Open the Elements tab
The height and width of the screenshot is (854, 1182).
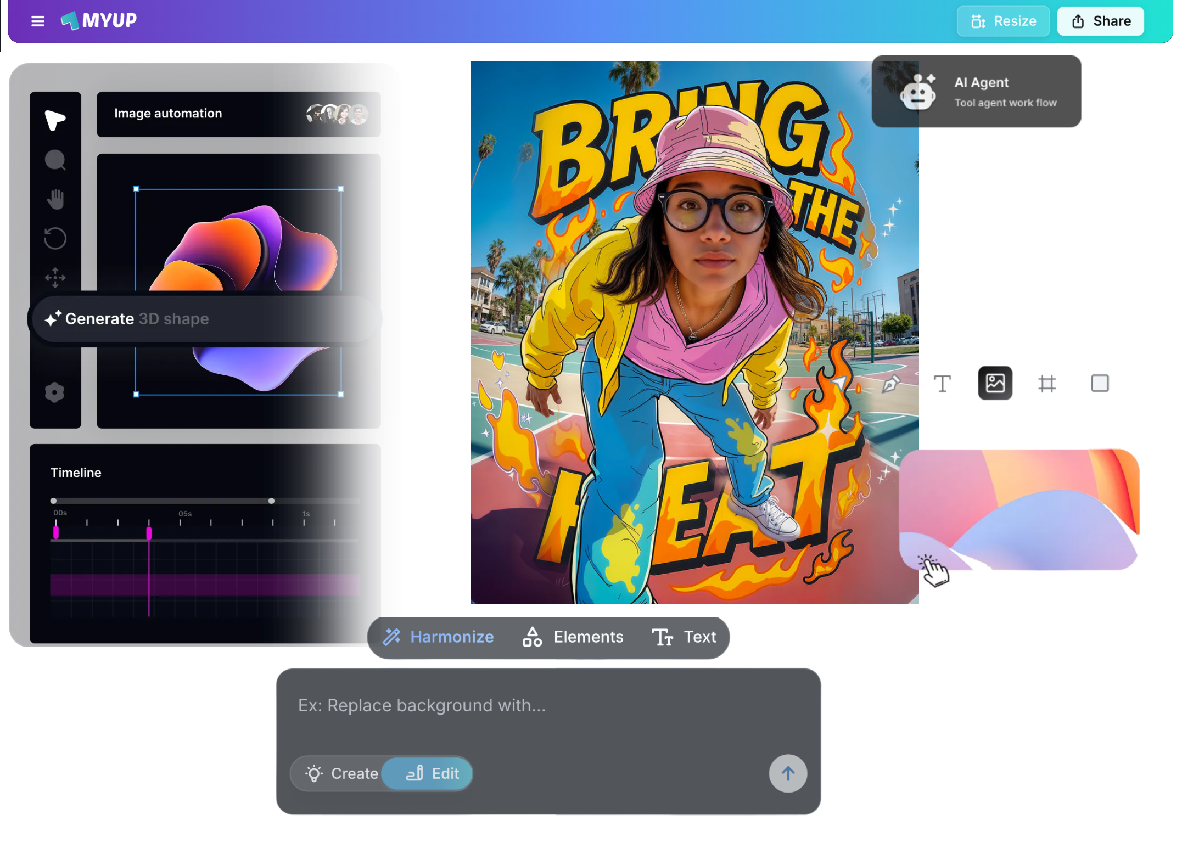coord(573,637)
